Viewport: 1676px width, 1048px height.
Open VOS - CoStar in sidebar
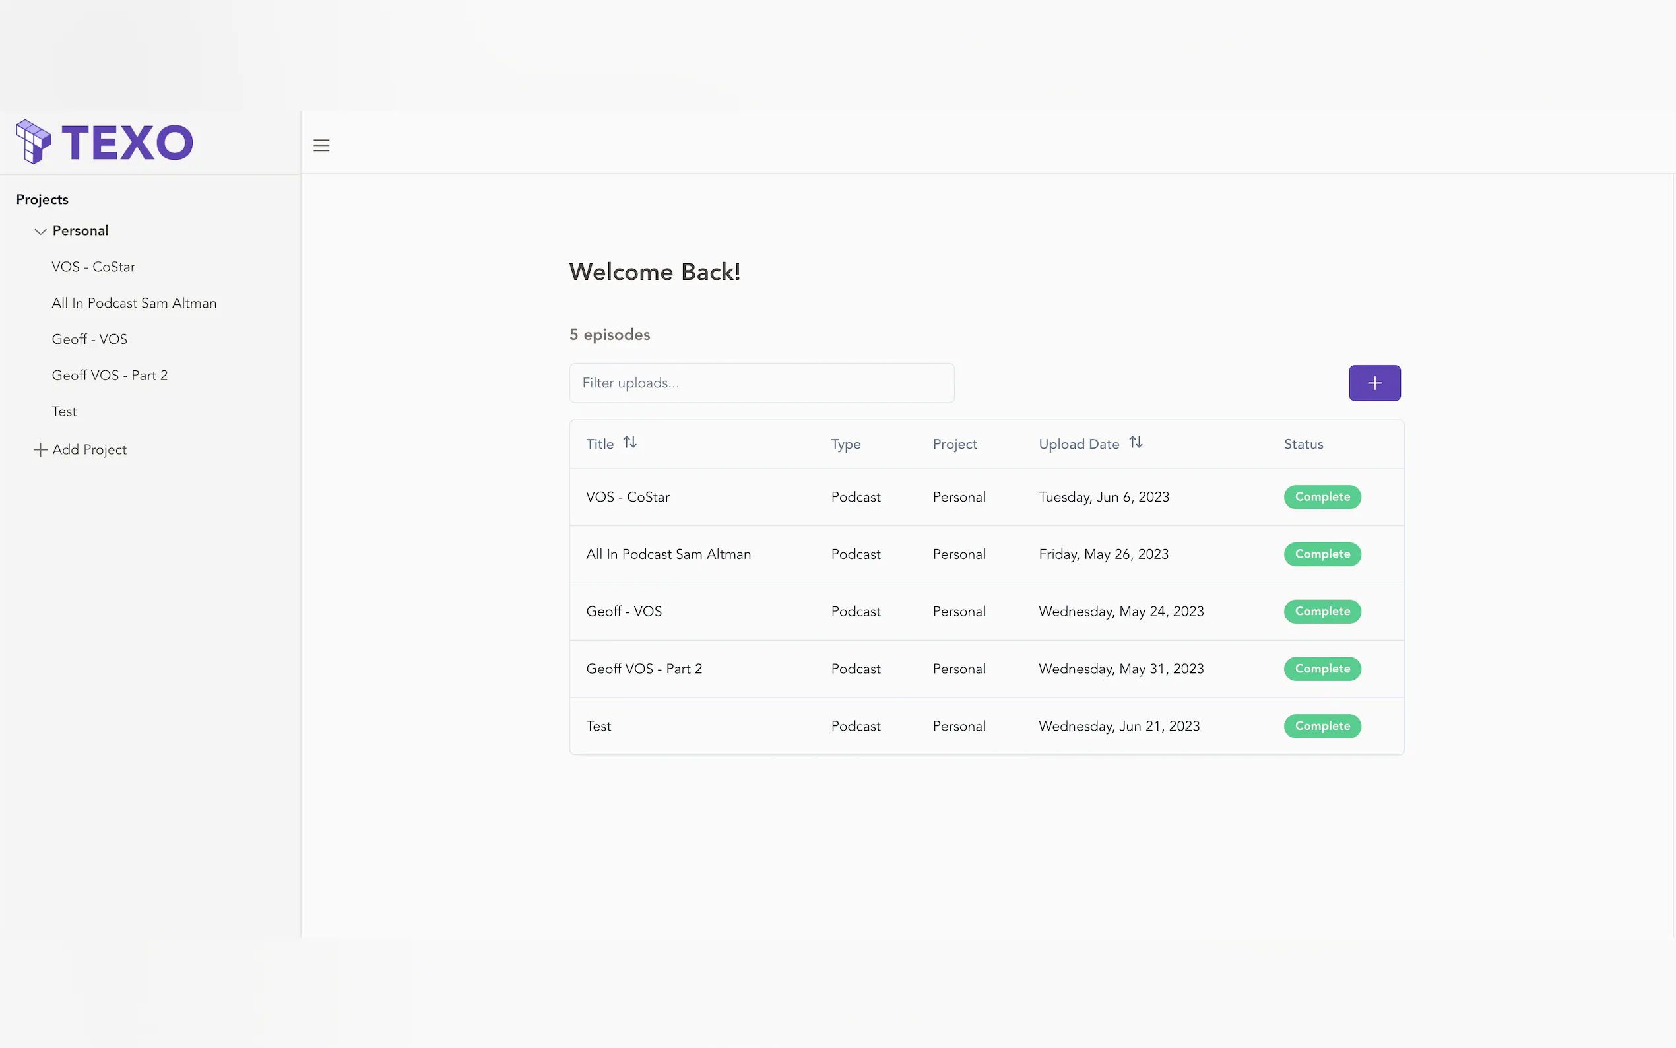point(94,267)
